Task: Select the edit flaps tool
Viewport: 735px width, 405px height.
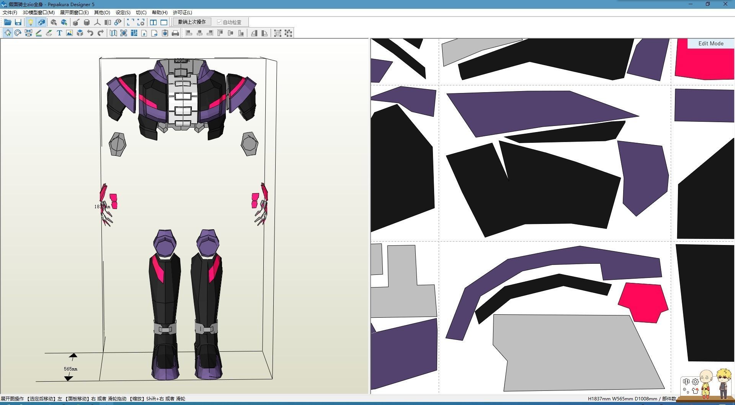Action: pyautogui.click(x=49, y=33)
